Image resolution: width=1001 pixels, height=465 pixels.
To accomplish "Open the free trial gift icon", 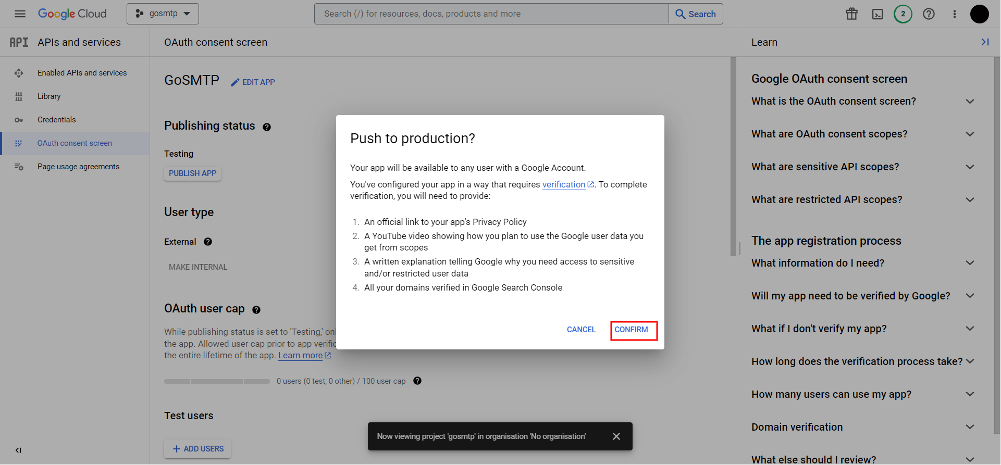I will 851,14.
